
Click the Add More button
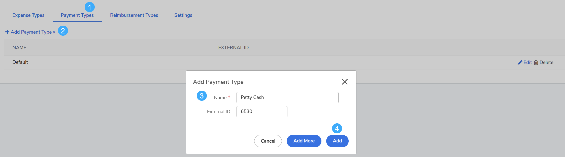point(304,141)
